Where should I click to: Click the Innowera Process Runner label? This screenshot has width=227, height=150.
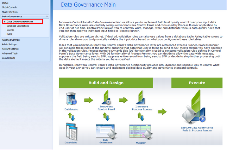click(142, 108)
